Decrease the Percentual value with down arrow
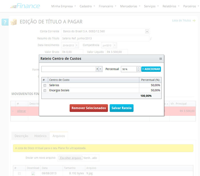 tap(138, 70)
